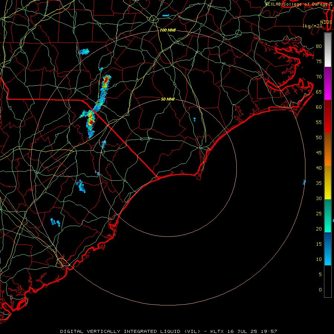Click the scale value '80'
This screenshot has height=334, width=334.
319,46
